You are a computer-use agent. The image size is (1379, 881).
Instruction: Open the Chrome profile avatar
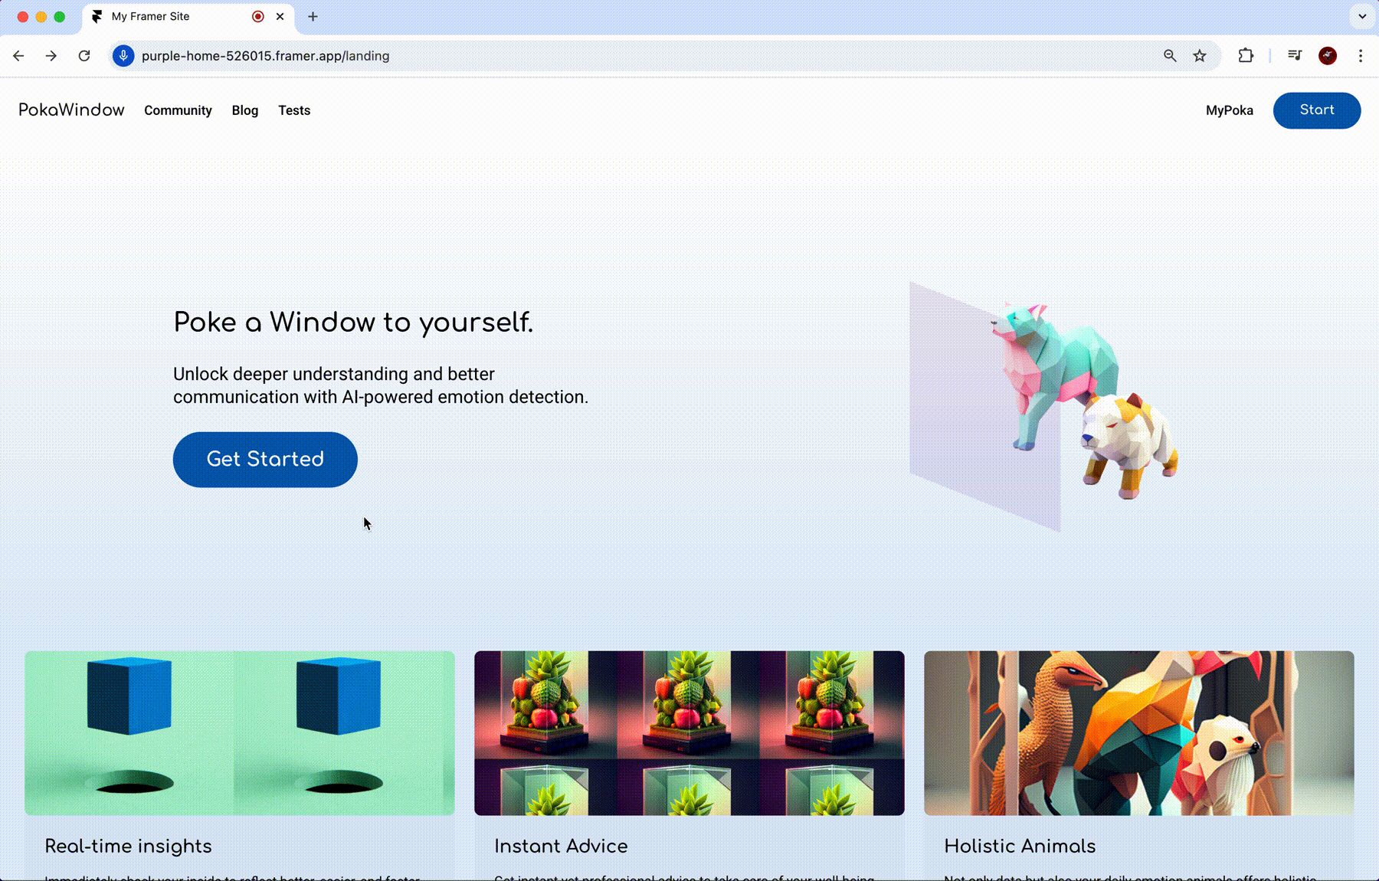point(1328,56)
